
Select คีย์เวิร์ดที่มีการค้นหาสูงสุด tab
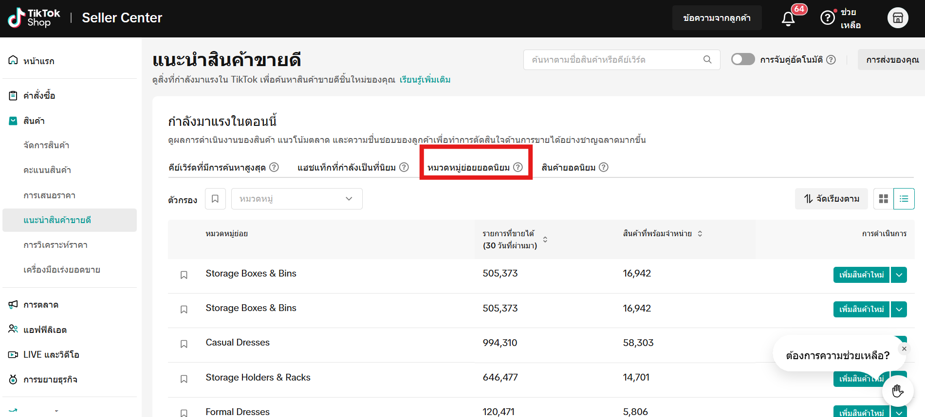point(217,168)
